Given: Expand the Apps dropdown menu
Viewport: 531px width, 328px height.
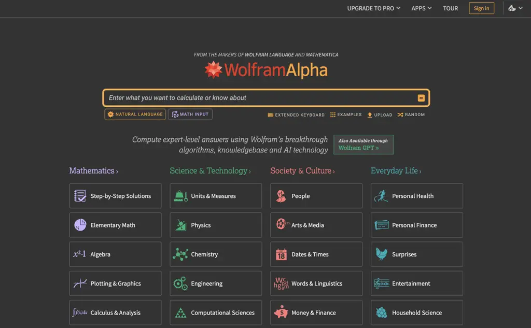Looking at the screenshot, I should pos(421,8).
